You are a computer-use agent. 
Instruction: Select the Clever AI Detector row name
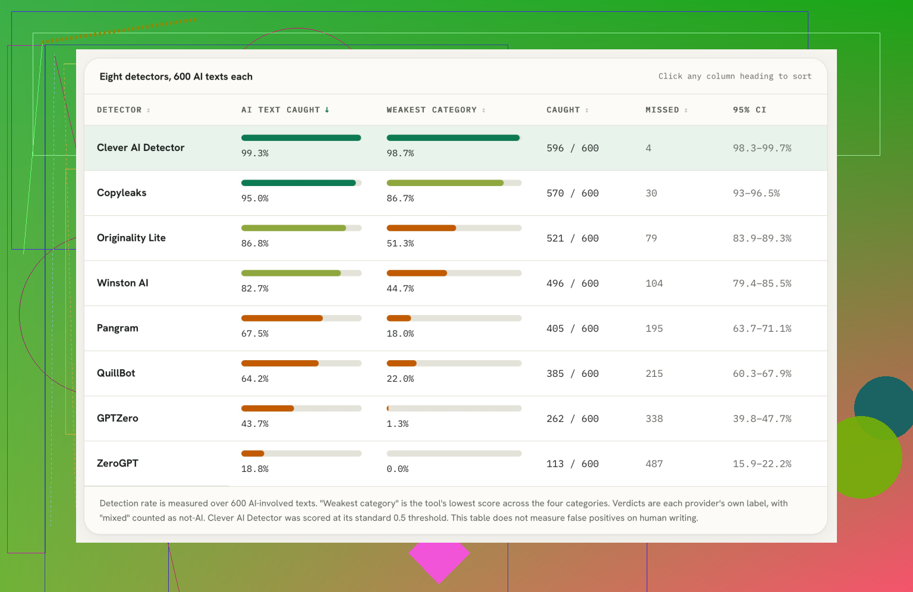click(x=141, y=147)
